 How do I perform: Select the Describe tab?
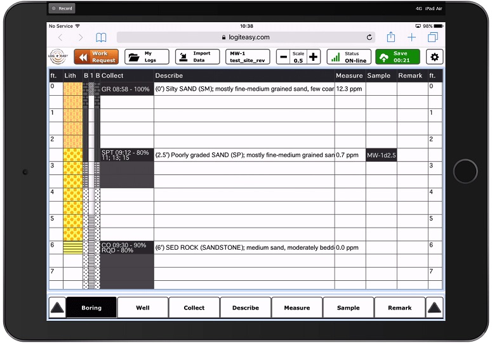[x=246, y=307]
